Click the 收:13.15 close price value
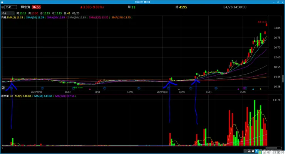 (57, 13)
